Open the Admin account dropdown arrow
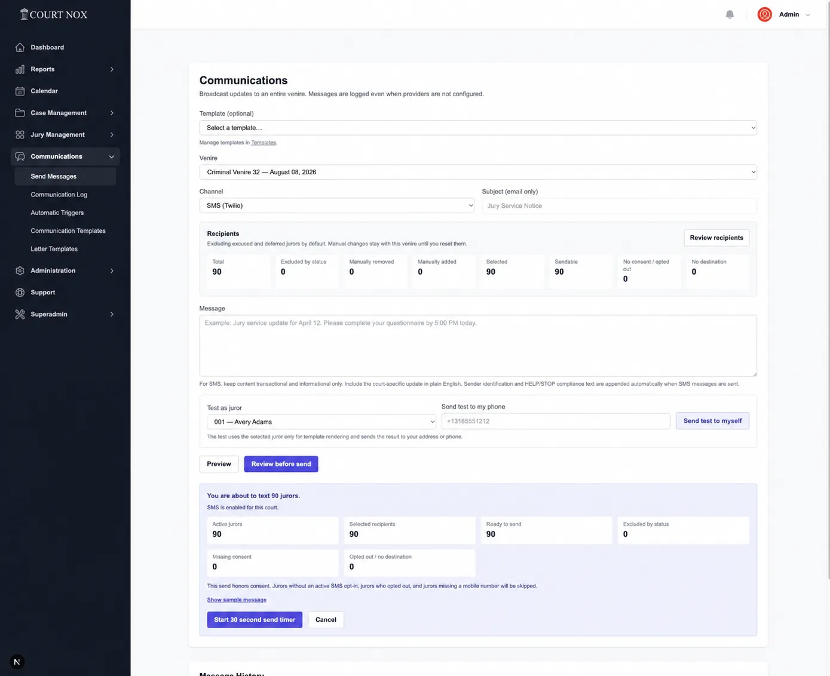Viewport: 830px width, 676px height. pos(808,15)
